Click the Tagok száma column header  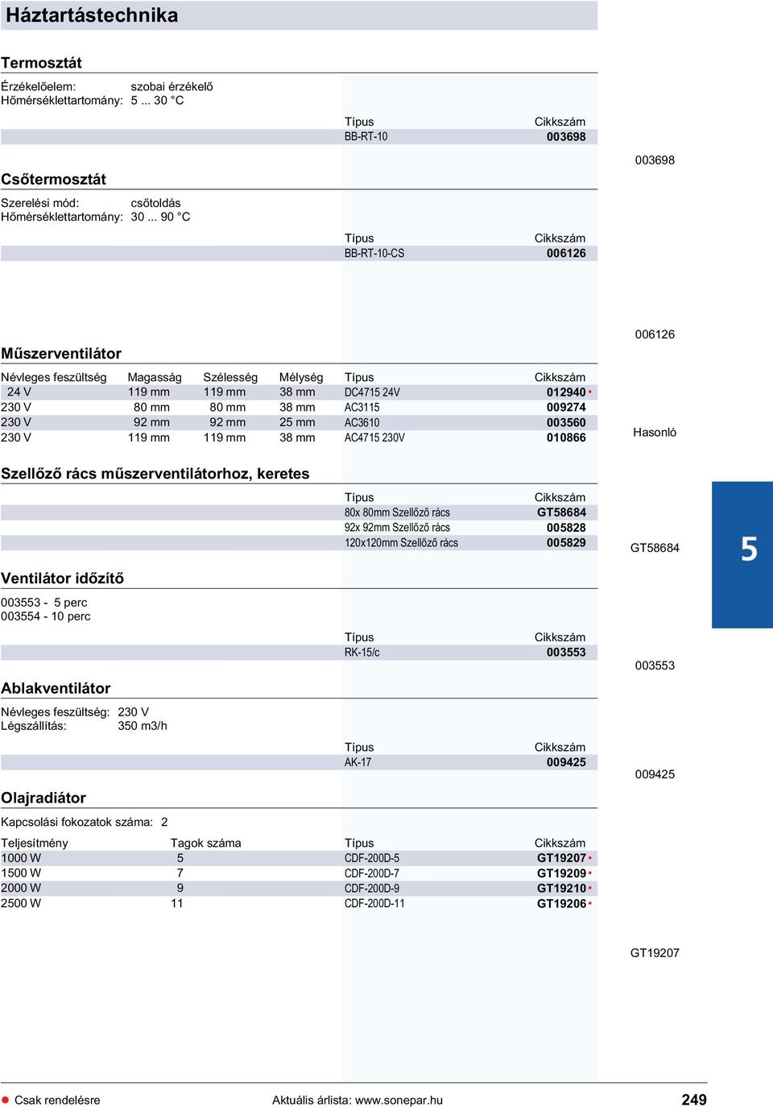(205, 843)
